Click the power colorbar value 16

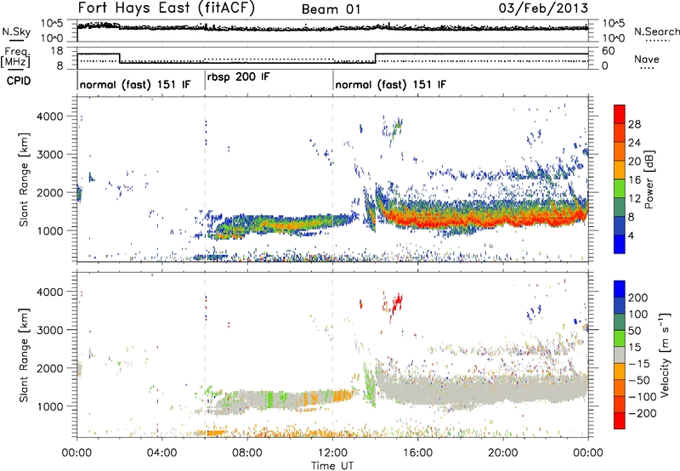634,180
